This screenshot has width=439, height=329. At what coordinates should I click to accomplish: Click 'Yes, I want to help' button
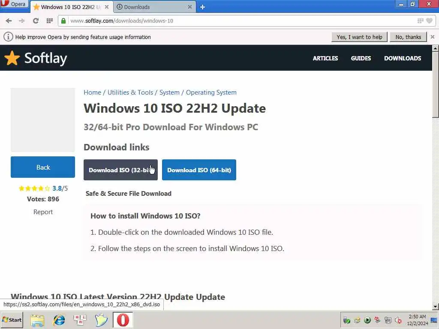coord(359,37)
